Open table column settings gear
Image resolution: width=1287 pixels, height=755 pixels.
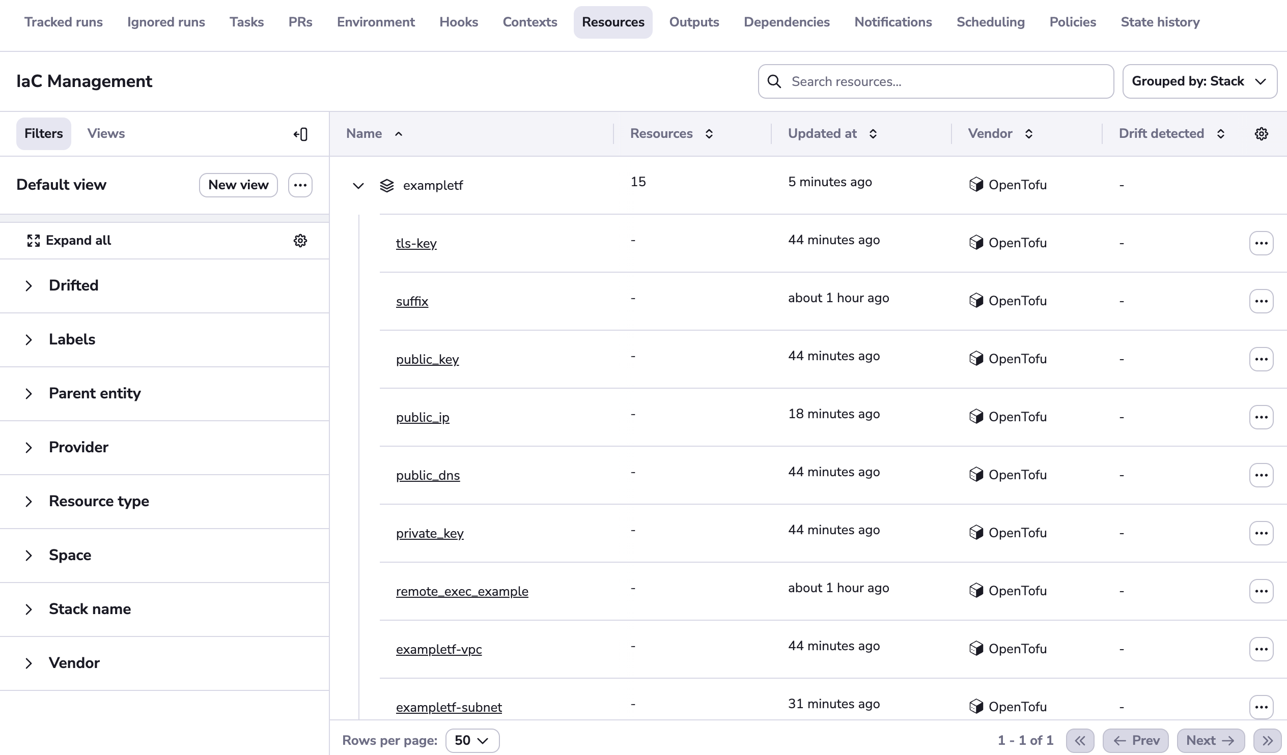click(1261, 134)
